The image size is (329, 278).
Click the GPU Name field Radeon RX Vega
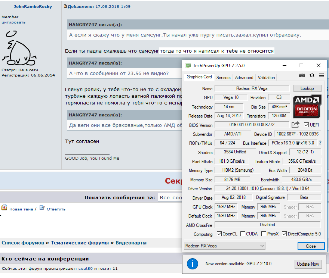252,88
